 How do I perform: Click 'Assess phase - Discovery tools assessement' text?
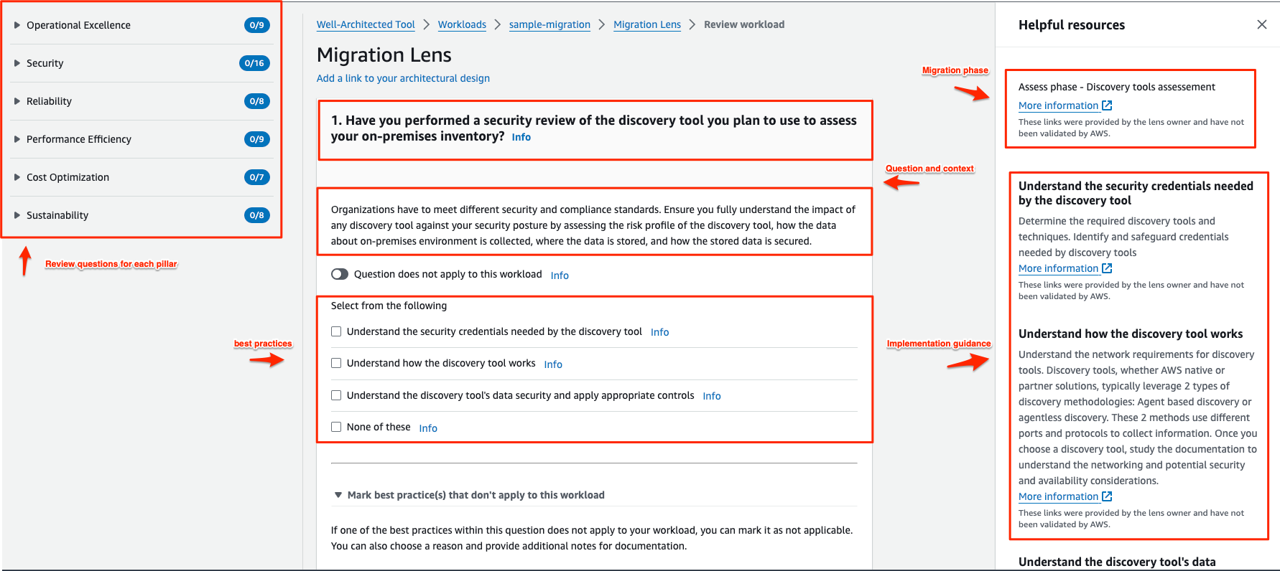click(x=1117, y=87)
